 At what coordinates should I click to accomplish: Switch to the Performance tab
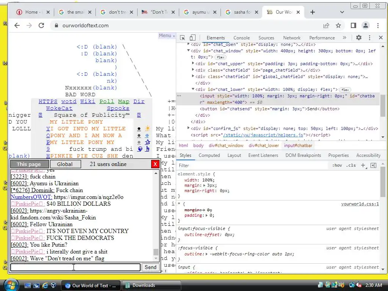322,38
